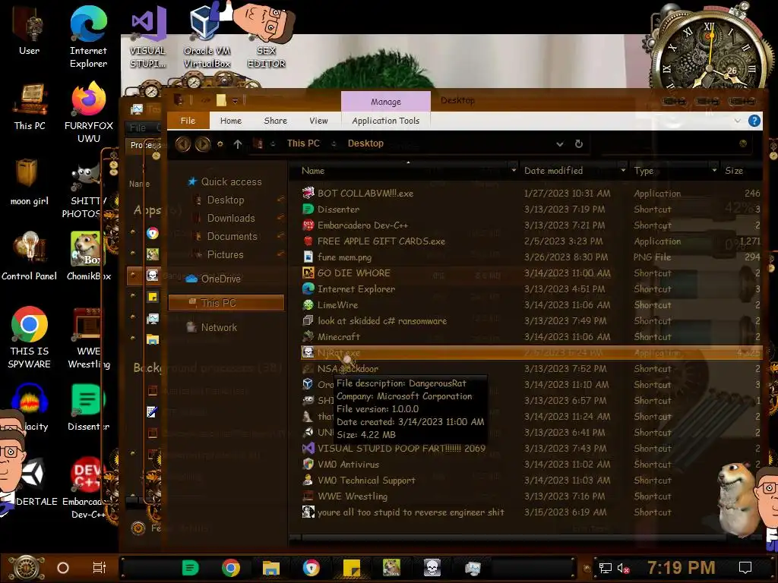778x583 pixels.
Task: Open the File ribbon tab
Action: pyautogui.click(x=188, y=121)
